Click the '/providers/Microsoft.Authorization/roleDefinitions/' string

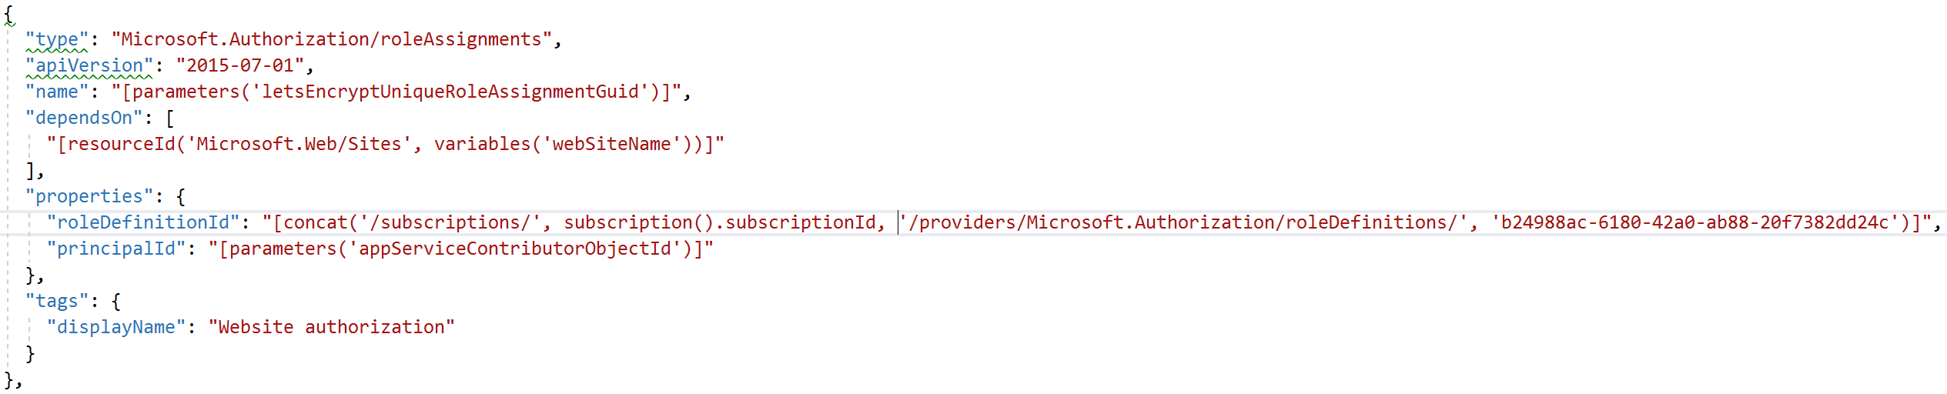click(1184, 222)
